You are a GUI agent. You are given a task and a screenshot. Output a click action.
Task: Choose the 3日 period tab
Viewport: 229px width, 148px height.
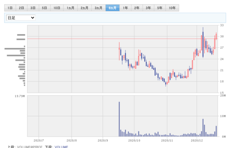pyautogui.click(x=33, y=8)
